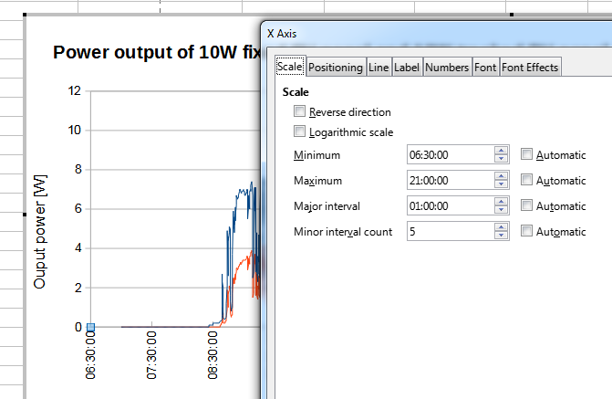Open the Font Effects tab
This screenshot has width=612, height=399.
click(530, 68)
